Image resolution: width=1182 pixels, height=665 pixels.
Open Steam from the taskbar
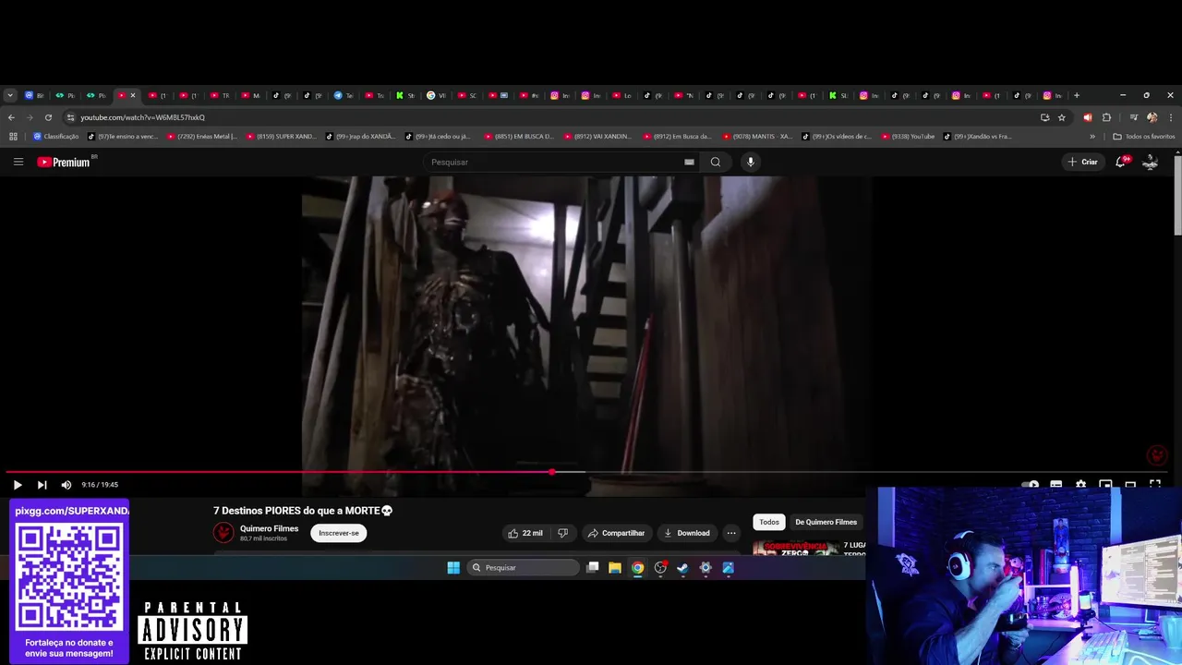[x=682, y=567]
